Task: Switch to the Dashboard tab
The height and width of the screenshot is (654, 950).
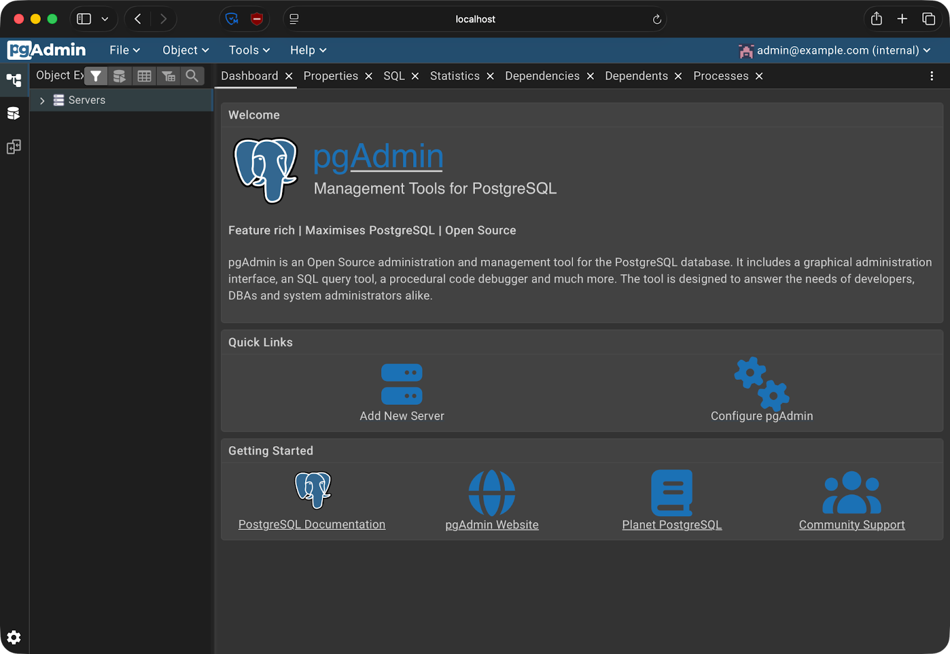Action: coord(249,76)
